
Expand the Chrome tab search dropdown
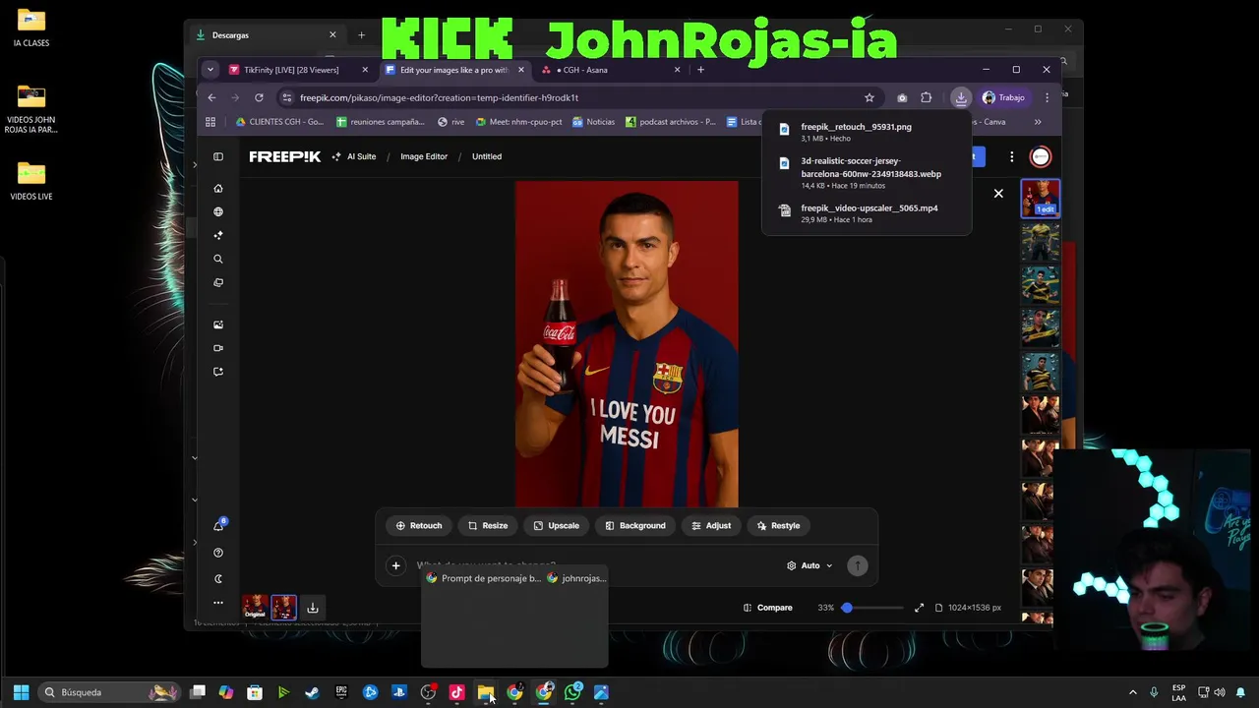210,70
